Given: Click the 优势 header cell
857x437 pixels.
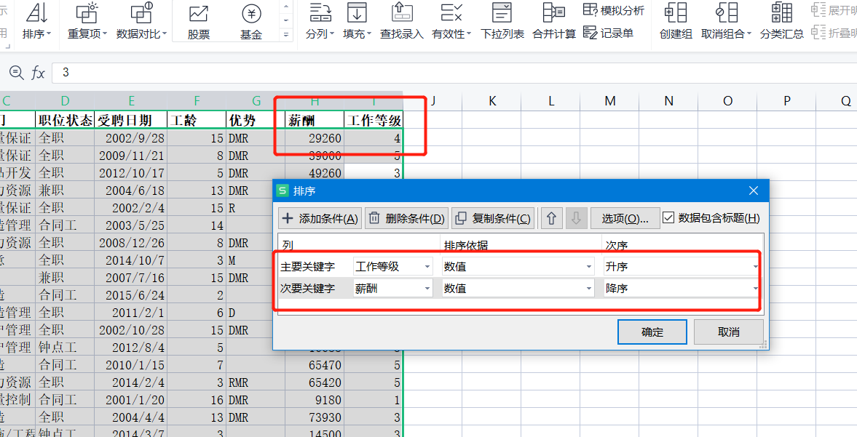Looking at the screenshot, I should coord(256,119).
